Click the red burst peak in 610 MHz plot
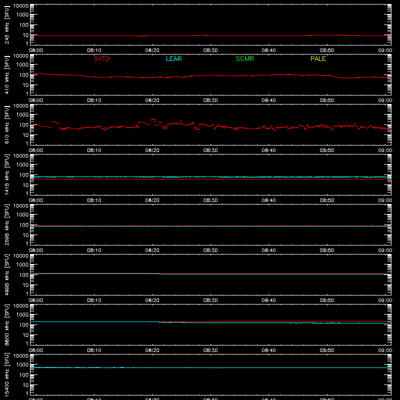This screenshot has height=400, width=400. (x=152, y=119)
